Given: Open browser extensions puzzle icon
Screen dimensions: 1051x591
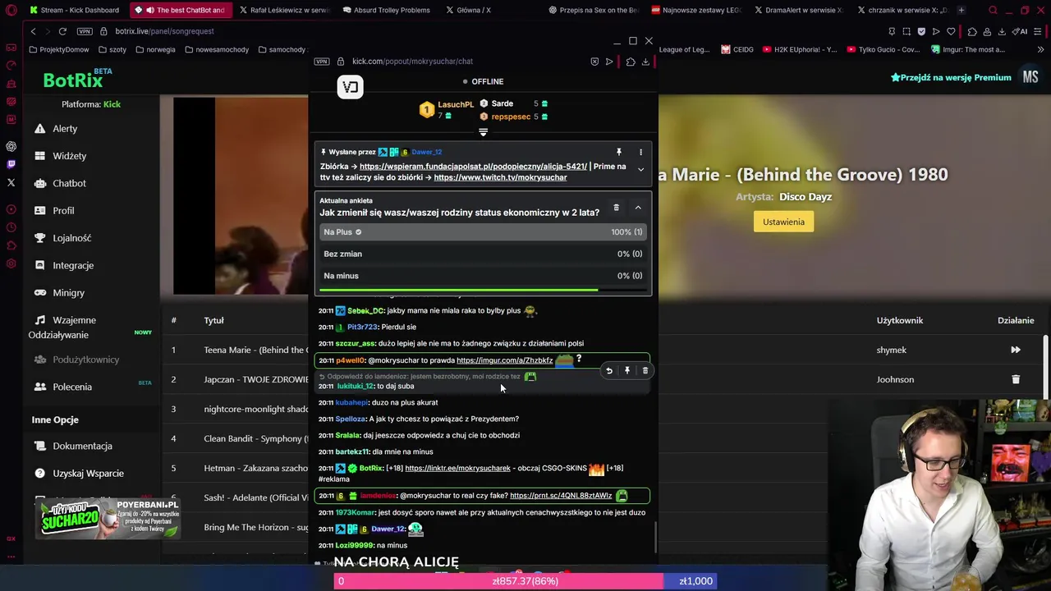Looking at the screenshot, I should click(x=972, y=31).
